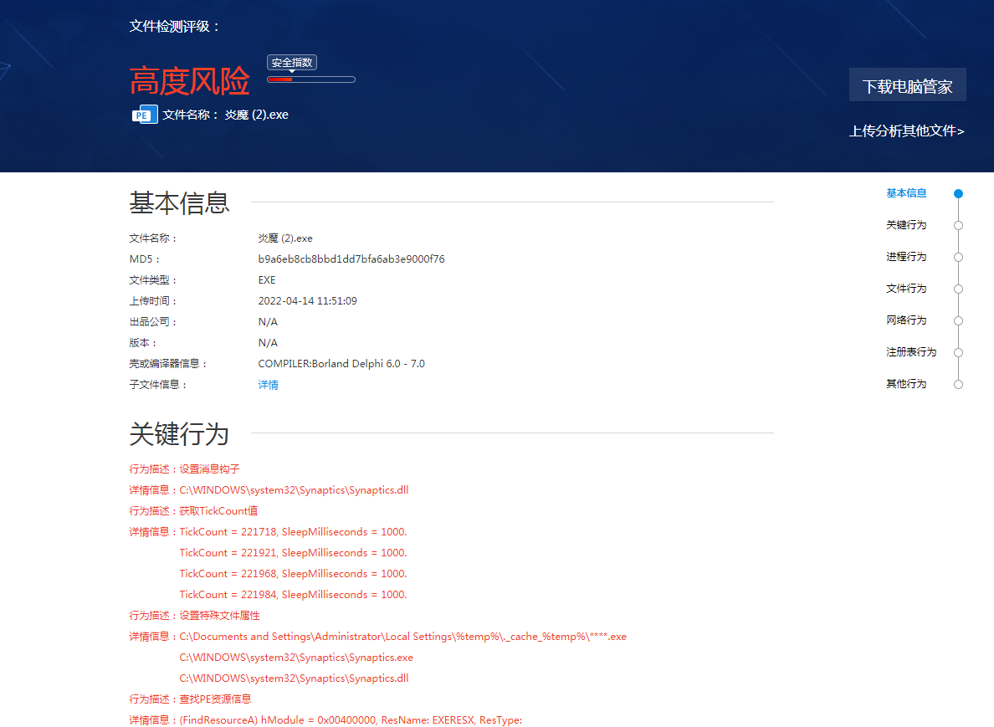This screenshot has width=994, height=727.
Task: Click file name value in 基本信息 table
Action: [285, 238]
